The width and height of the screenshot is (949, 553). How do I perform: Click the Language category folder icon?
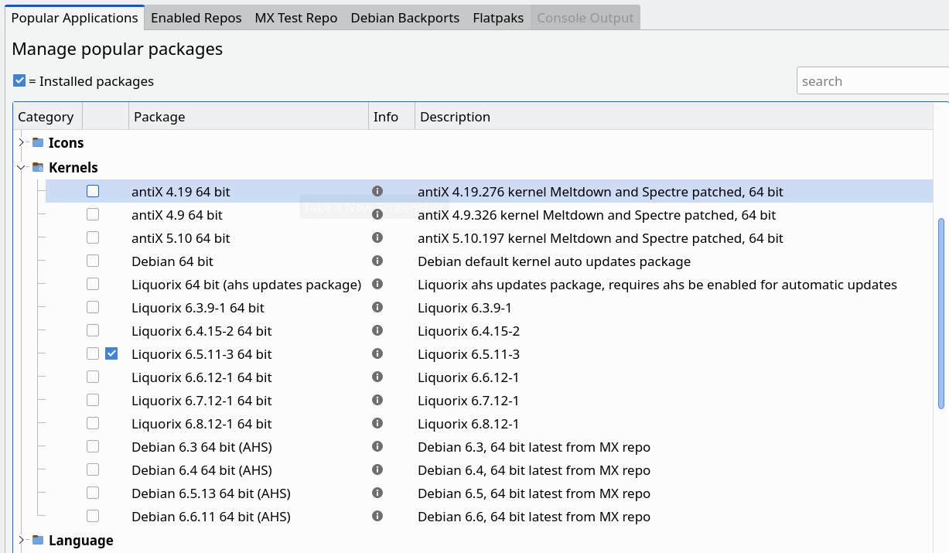coord(38,540)
